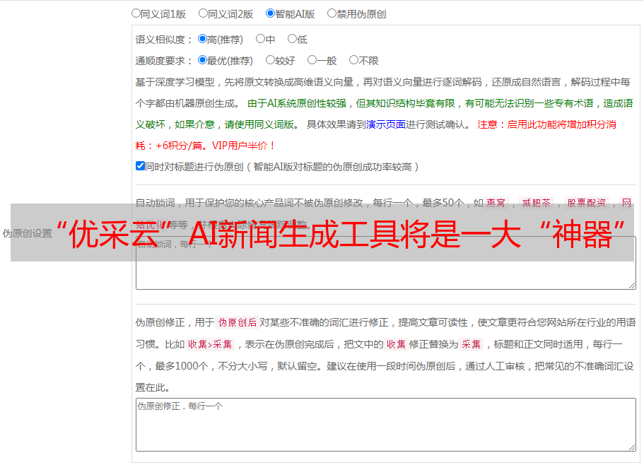Set 通顺度要求 to 不限
The image size is (644, 465).
[353, 60]
